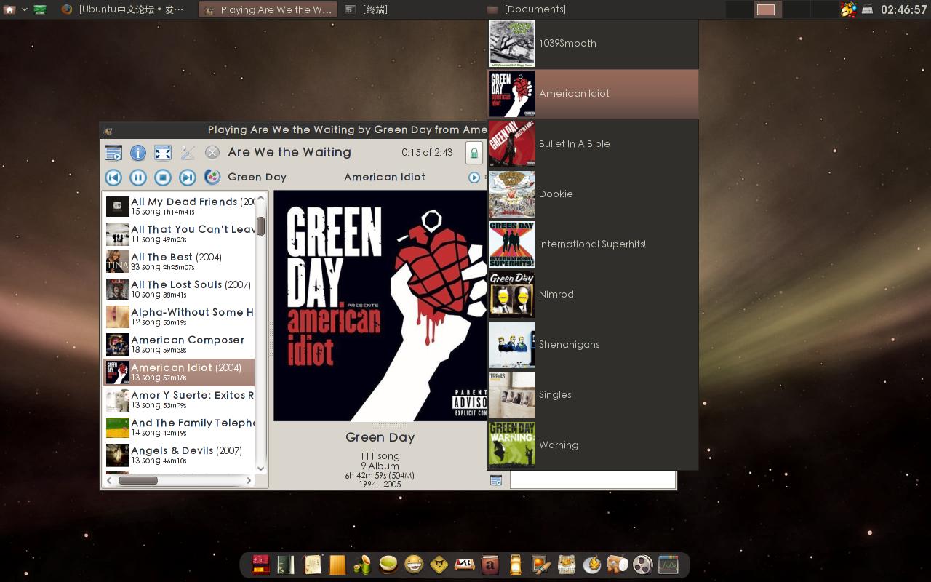Stop playback

[163, 177]
